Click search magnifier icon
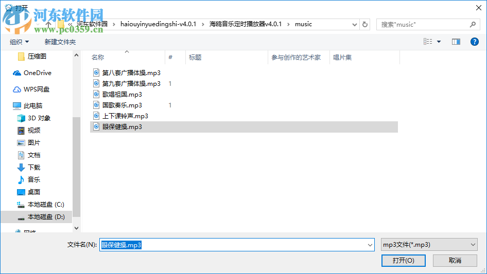The image size is (487, 274). [473, 24]
